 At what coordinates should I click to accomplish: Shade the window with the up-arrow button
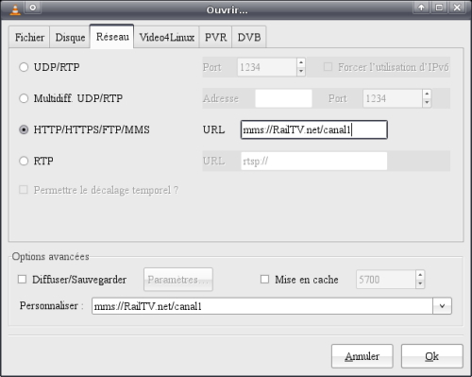421,8
